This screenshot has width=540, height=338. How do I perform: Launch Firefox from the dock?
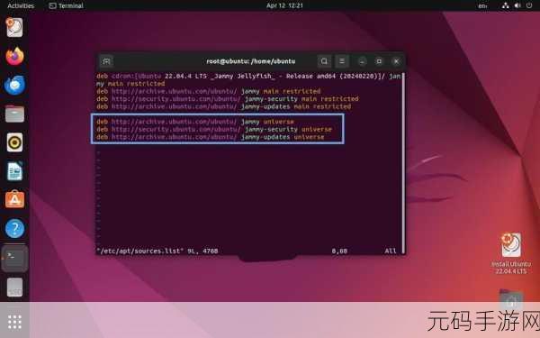pos(14,56)
